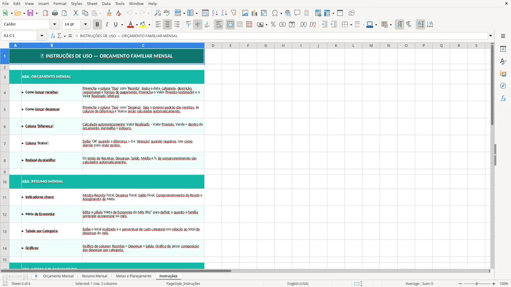Click the Save document icon
The width and height of the screenshot is (511, 287).
[30, 13]
